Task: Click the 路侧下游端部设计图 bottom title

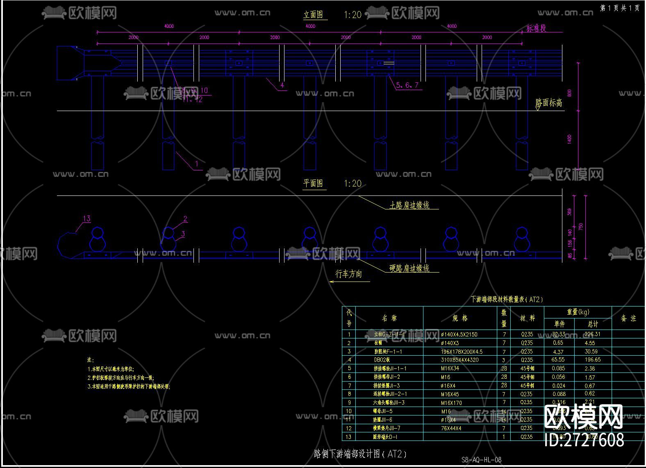Action: pyautogui.click(x=360, y=454)
